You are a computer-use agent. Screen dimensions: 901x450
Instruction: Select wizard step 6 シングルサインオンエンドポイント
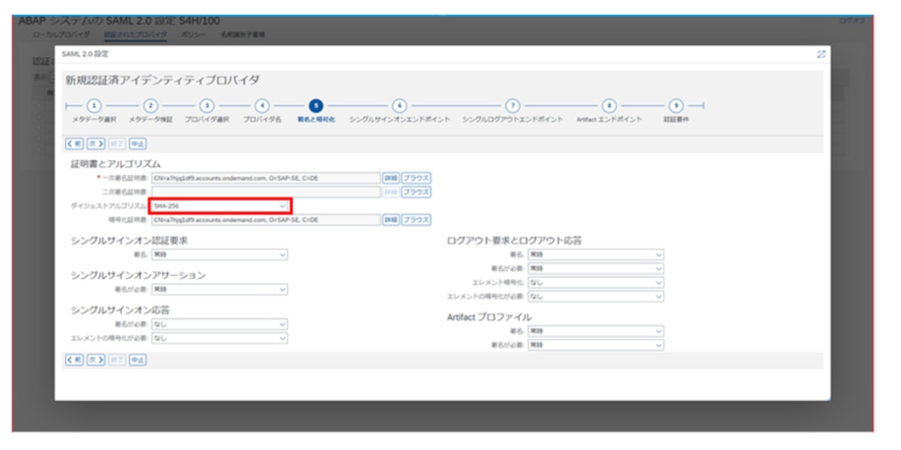pyautogui.click(x=399, y=105)
